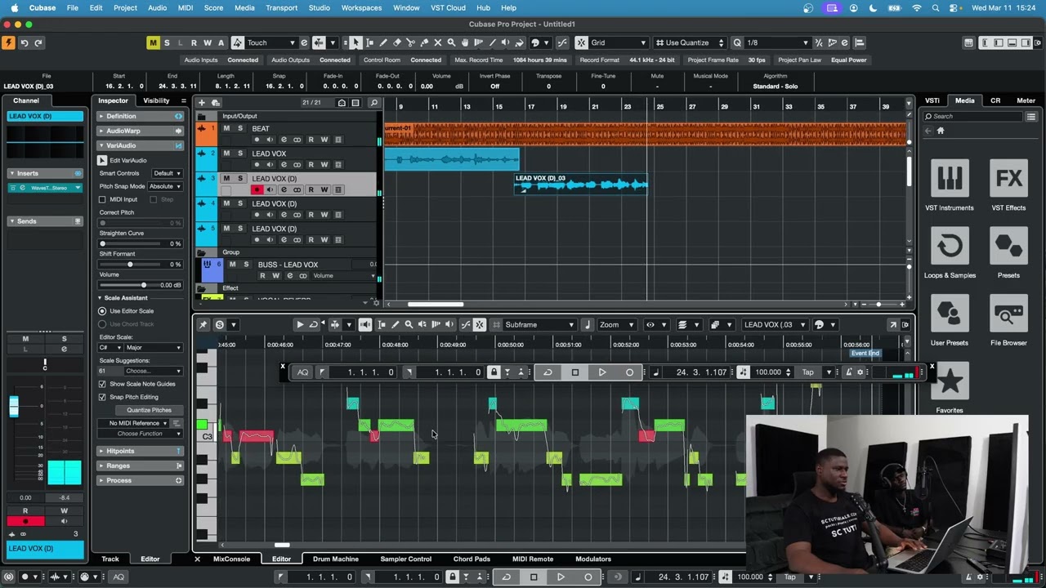Click the AQ button in floating transport
Viewport: 1046px width, 588px height.
click(x=303, y=372)
